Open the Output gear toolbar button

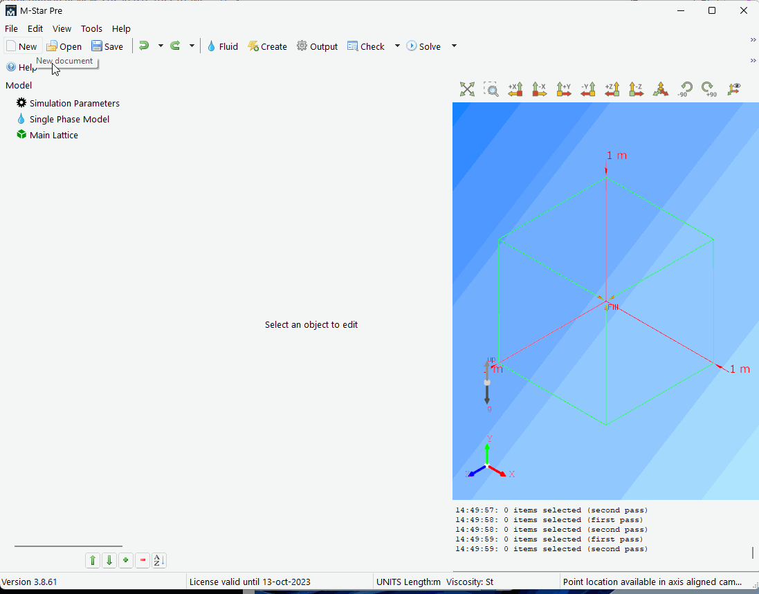317,46
